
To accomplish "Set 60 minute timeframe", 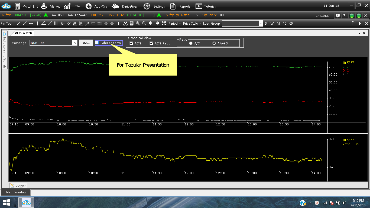I will 291,24.
